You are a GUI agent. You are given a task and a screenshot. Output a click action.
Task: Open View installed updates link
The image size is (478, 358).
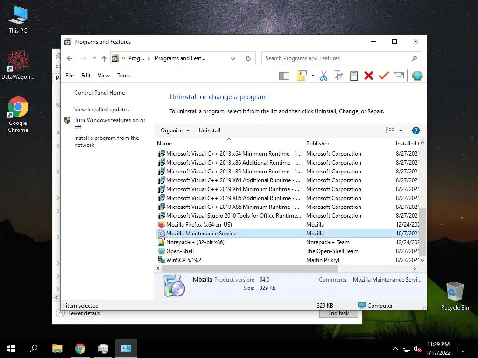(101, 110)
